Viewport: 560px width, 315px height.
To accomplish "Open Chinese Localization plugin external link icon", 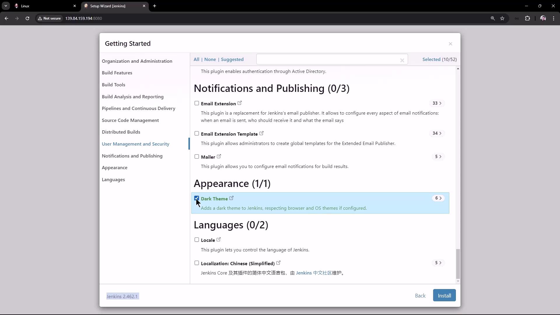I will (x=278, y=263).
